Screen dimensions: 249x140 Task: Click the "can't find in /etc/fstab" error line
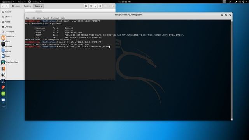[x=58, y=44]
